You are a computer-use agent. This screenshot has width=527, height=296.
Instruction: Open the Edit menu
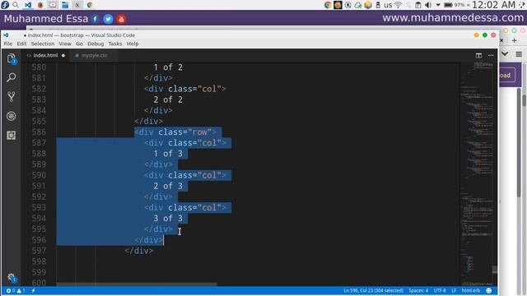click(21, 44)
